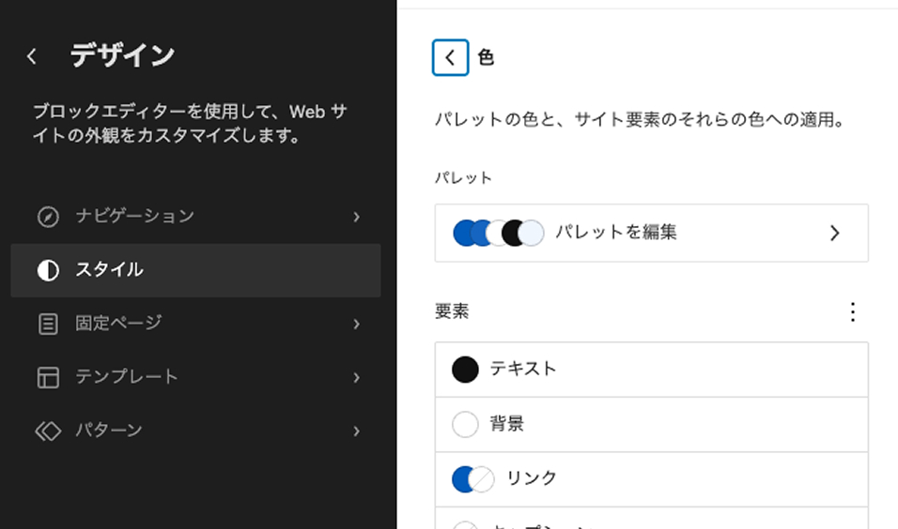Viewport: 898px width, 529px height.
Task: Click the blue リンク color swatch
Action: 463,479
